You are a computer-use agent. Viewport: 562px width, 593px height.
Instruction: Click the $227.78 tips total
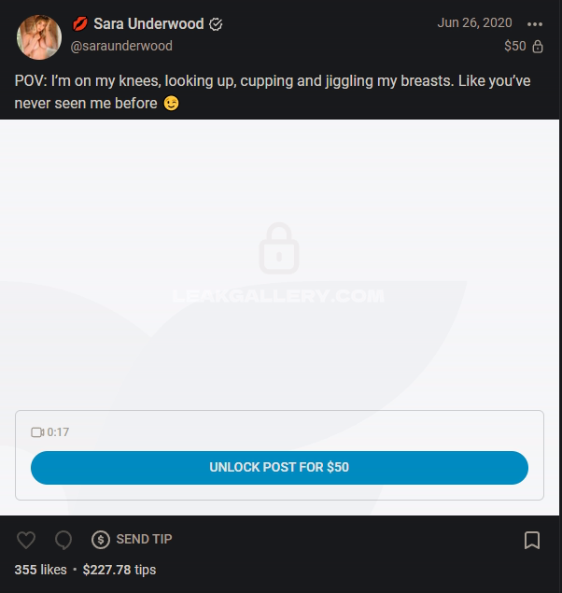(x=119, y=570)
